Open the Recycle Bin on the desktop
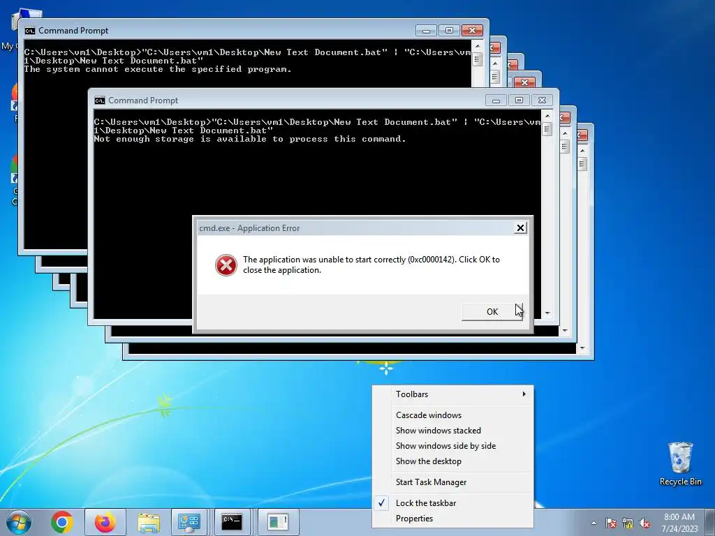This screenshot has width=715, height=536. pyautogui.click(x=680, y=463)
